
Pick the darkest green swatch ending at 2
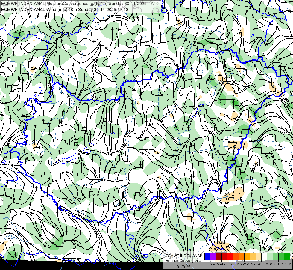tap(287, 257)
